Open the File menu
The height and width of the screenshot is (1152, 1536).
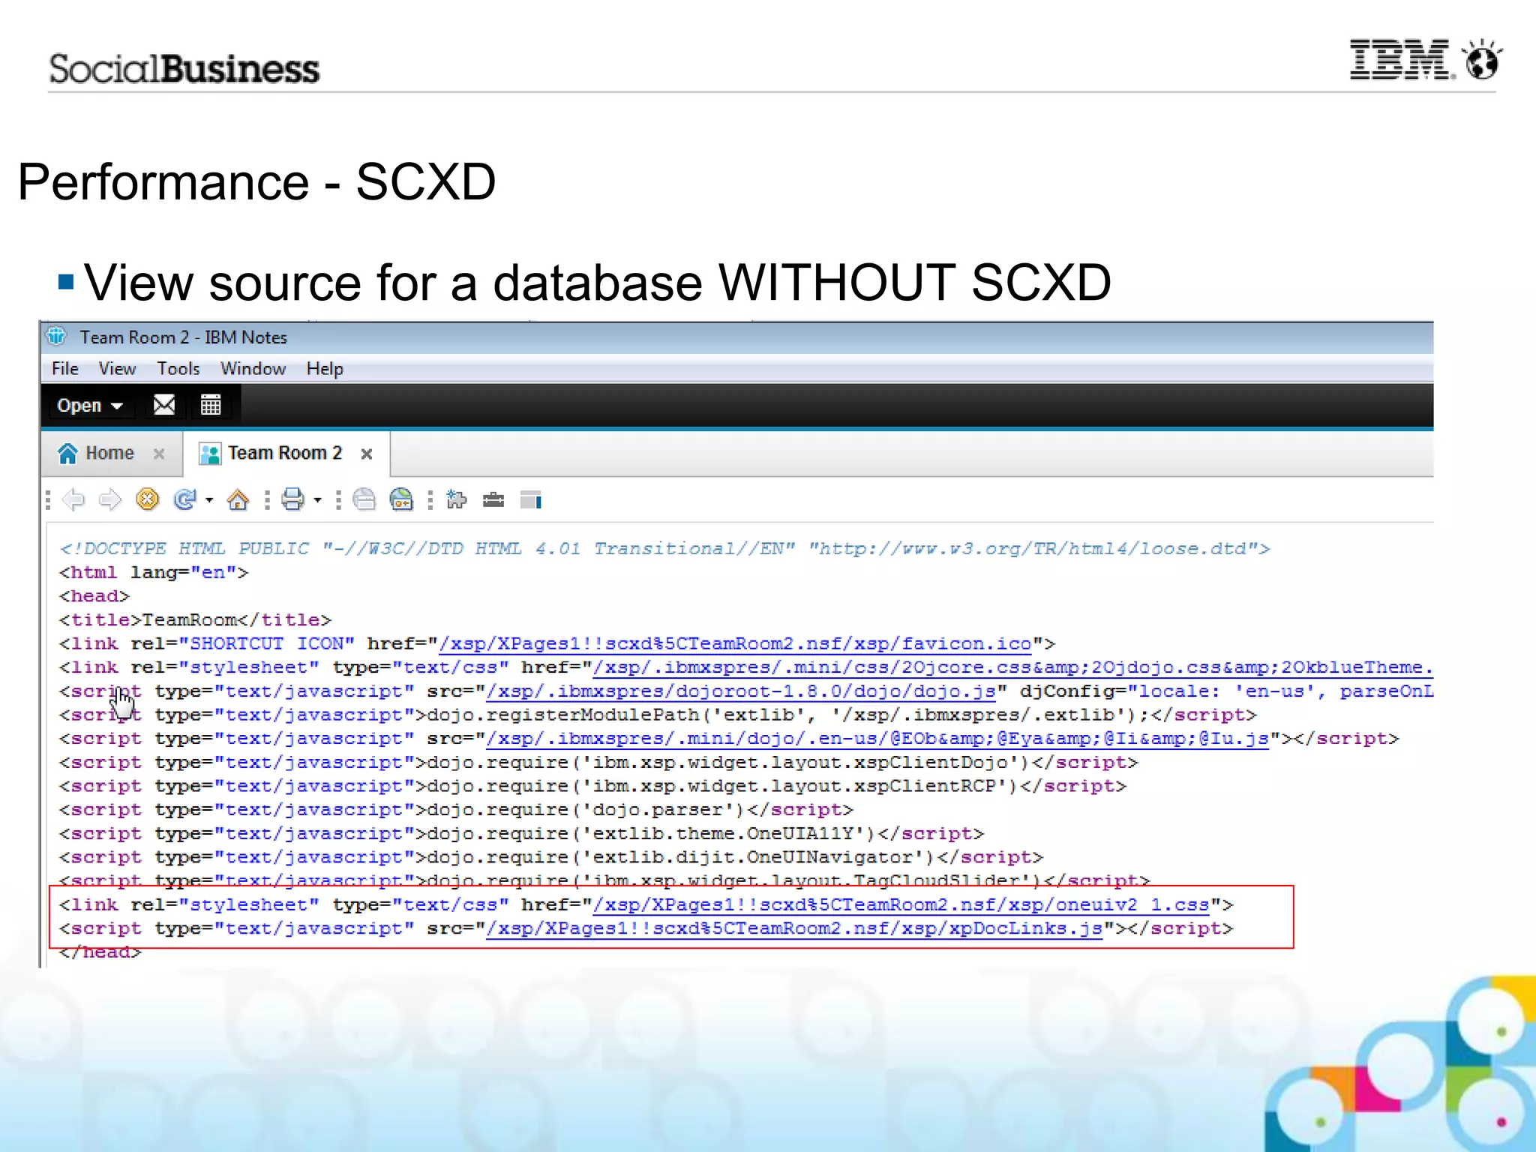(x=65, y=369)
